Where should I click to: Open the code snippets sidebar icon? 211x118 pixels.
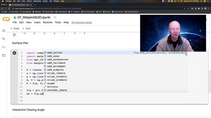point(4,47)
